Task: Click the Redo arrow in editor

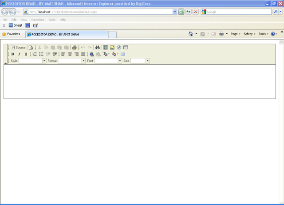Action: coord(90,48)
